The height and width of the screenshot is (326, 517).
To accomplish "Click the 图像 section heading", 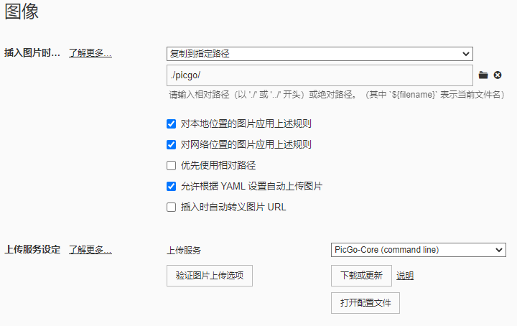I will click(22, 11).
